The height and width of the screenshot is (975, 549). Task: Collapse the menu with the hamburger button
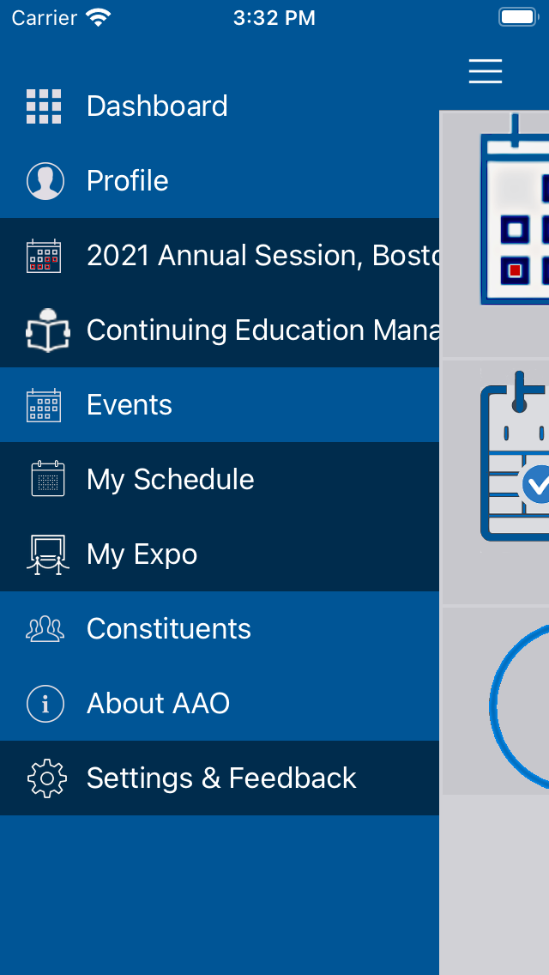click(486, 71)
